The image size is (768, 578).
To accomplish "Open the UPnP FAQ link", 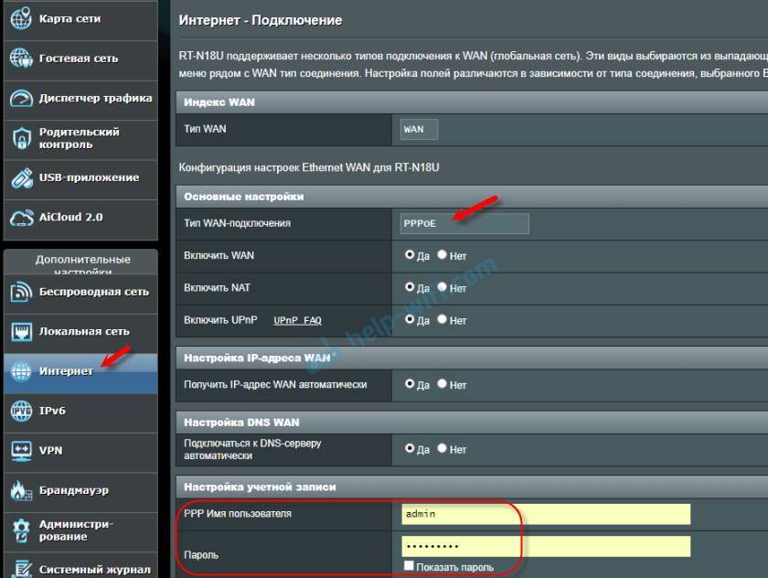I will point(297,321).
